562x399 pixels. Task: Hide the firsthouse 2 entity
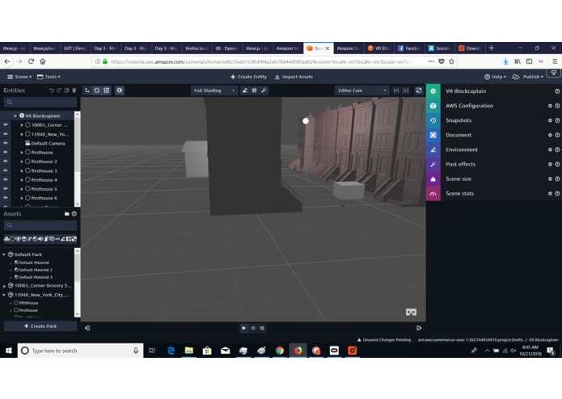(x=6, y=162)
